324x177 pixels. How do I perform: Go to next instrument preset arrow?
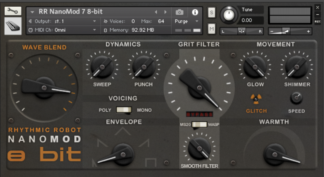[x=165, y=12]
